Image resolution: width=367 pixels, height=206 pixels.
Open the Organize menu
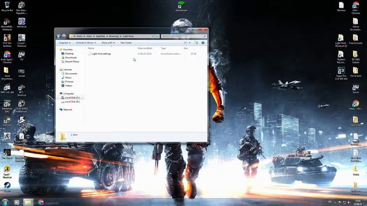click(65, 43)
